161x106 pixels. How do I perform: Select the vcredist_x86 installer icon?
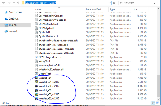pyautogui.click(x=36, y=90)
